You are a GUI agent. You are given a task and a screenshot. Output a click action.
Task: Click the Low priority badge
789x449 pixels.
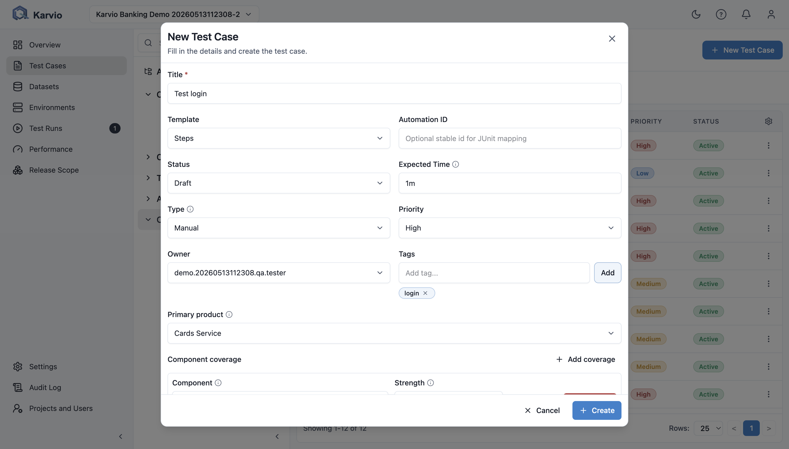pos(642,173)
